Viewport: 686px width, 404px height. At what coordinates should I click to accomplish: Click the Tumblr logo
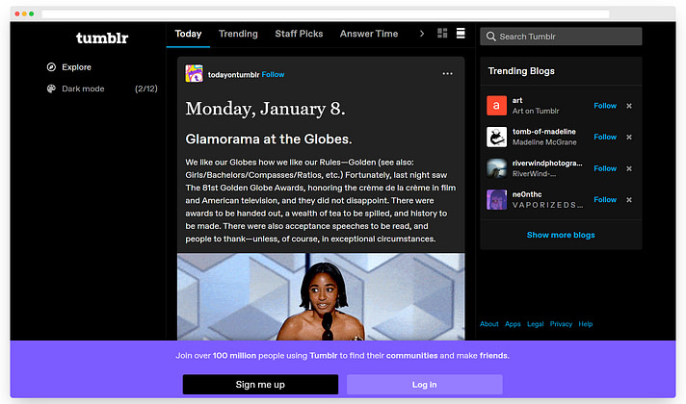pyautogui.click(x=102, y=38)
